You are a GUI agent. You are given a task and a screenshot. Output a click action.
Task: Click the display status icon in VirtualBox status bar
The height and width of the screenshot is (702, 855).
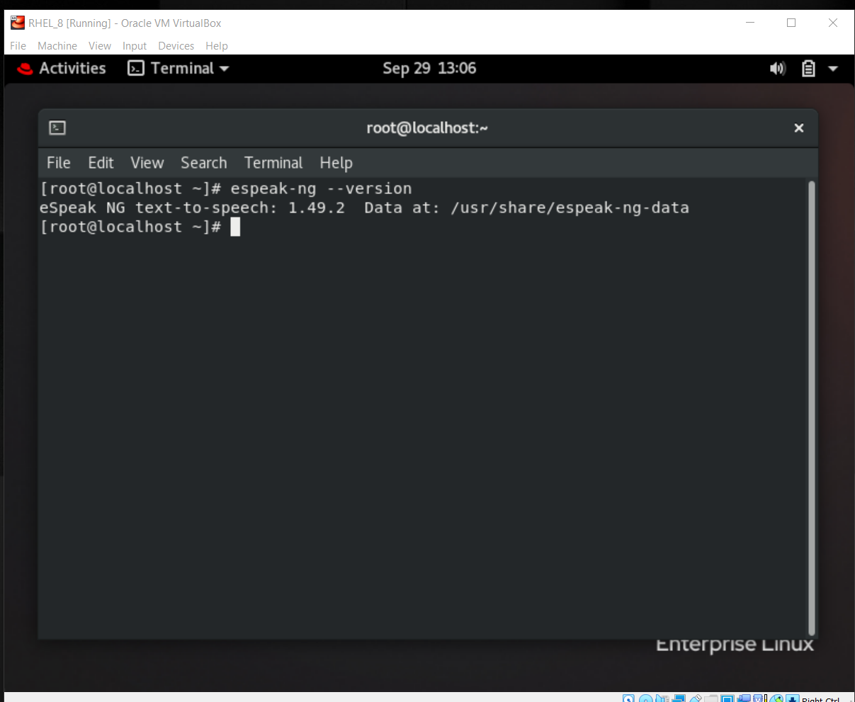pyautogui.click(x=727, y=698)
